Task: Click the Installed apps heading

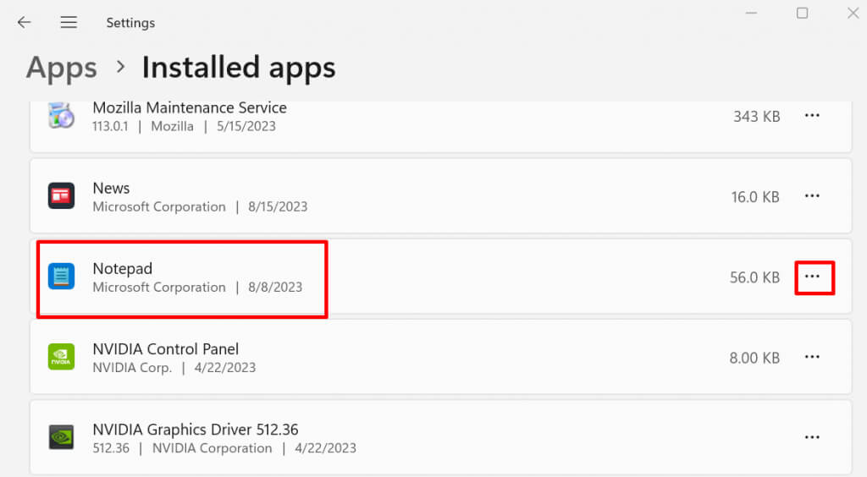Action: tap(238, 67)
